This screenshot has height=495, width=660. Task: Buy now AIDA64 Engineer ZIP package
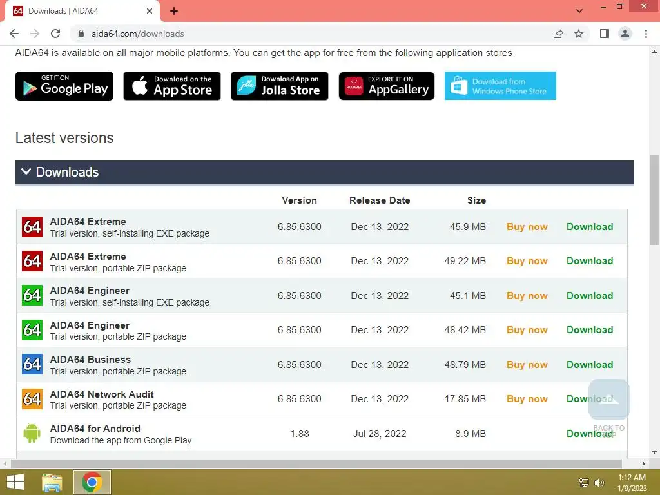click(x=527, y=330)
